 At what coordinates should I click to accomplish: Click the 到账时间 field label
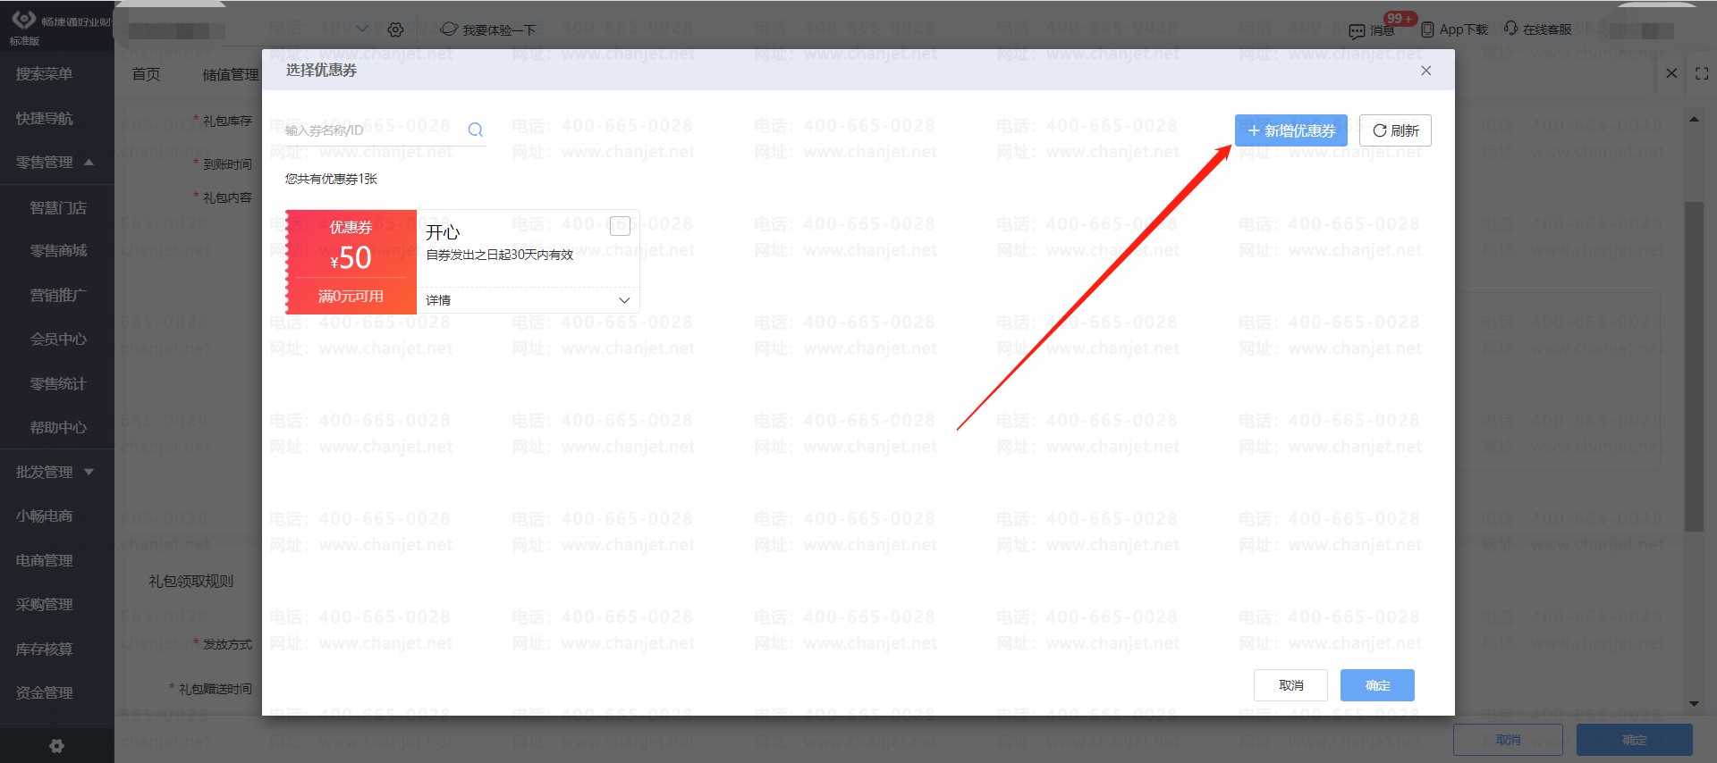coord(227,164)
